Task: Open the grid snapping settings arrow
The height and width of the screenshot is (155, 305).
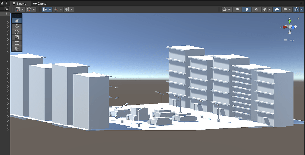Action: pyautogui.click(x=61, y=9)
